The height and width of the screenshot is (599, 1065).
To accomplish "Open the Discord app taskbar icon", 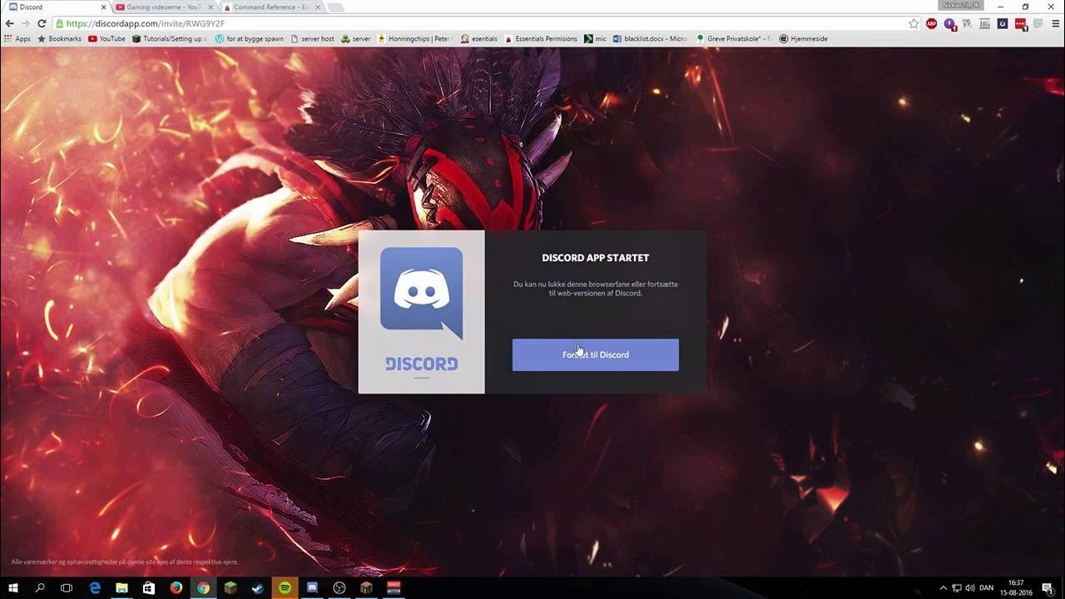I will [312, 587].
